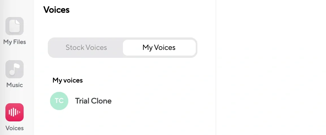326x135 pixels.
Task: Select the pink Voices waveform icon
Action: tap(15, 112)
